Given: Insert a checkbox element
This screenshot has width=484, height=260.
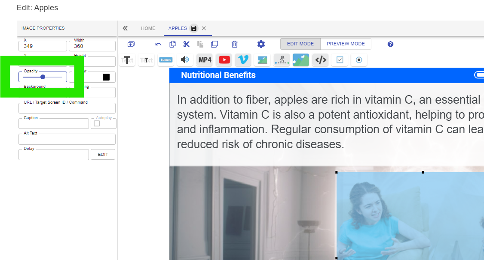Looking at the screenshot, I should point(340,60).
